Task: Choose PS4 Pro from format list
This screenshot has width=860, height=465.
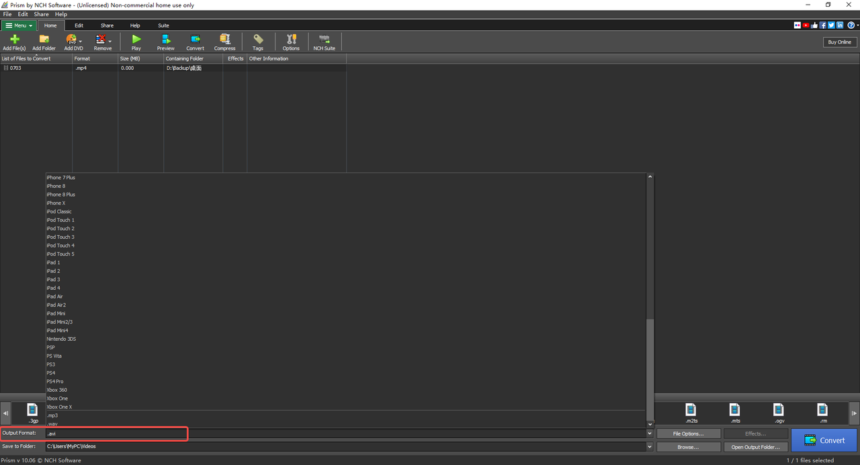Action: pos(55,381)
